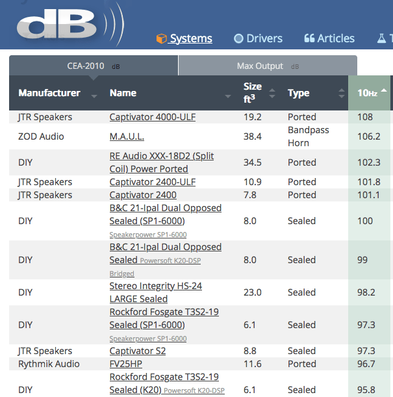The height and width of the screenshot is (397, 393).
Task: Sort by Manufacturer column arrow
Action: click(x=94, y=96)
